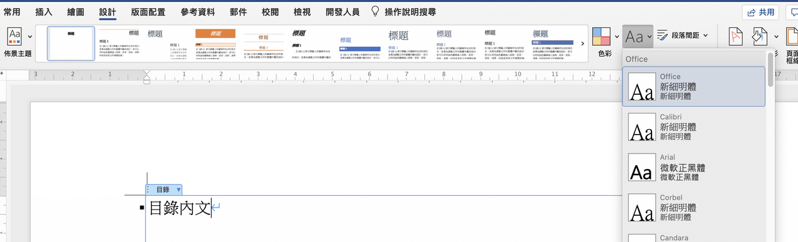Click the watermark page icon
Screen dimensions: 798x242
pos(736,36)
